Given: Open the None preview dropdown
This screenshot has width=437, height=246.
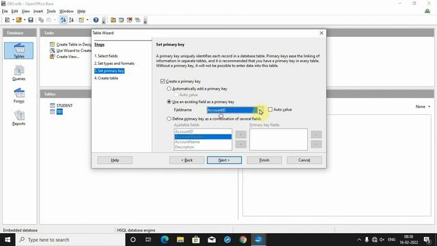Looking at the screenshot, I should (x=423, y=107).
